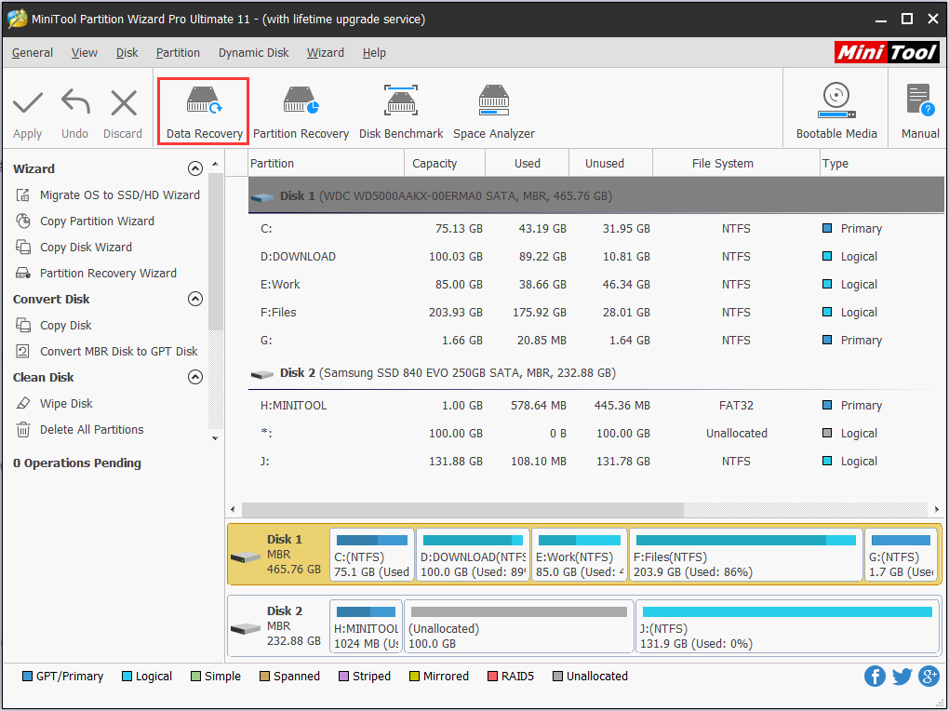Open MiniTool Google Plus icon

[929, 676]
